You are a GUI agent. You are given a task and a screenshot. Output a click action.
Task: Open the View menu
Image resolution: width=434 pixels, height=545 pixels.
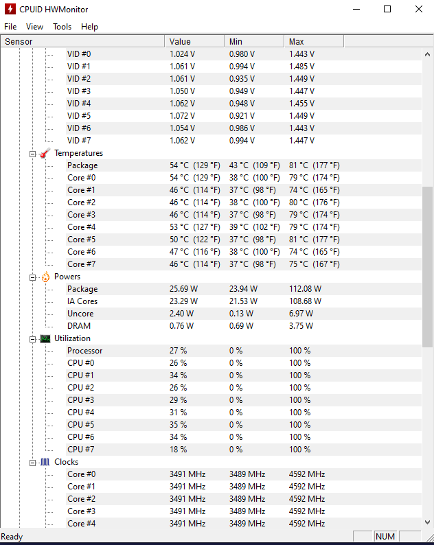[x=34, y=27]
